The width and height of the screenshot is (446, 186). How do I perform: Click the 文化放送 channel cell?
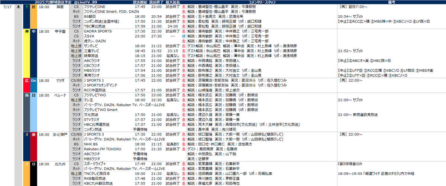point(91,115)
